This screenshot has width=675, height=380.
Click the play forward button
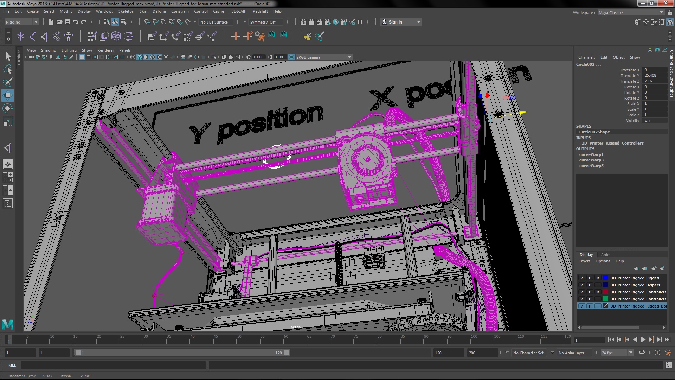643,340
